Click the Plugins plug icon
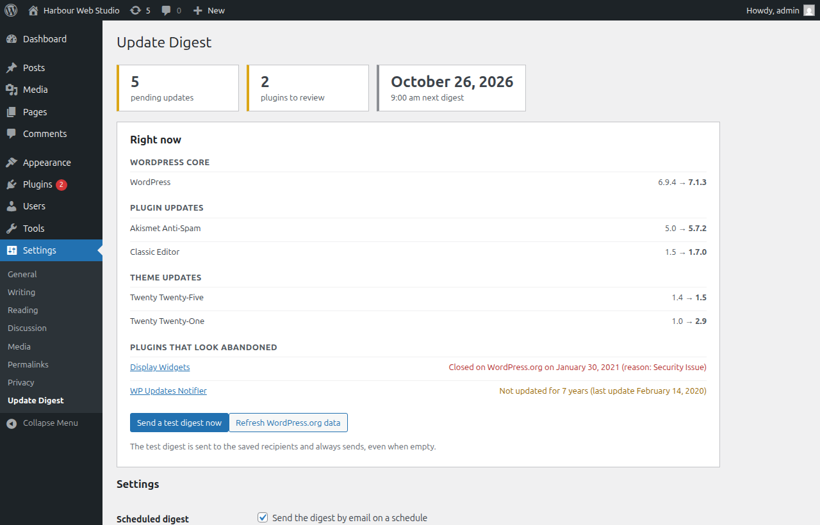Image resolution: width=820 pixels, height=525 pixels. click(12, 184)
